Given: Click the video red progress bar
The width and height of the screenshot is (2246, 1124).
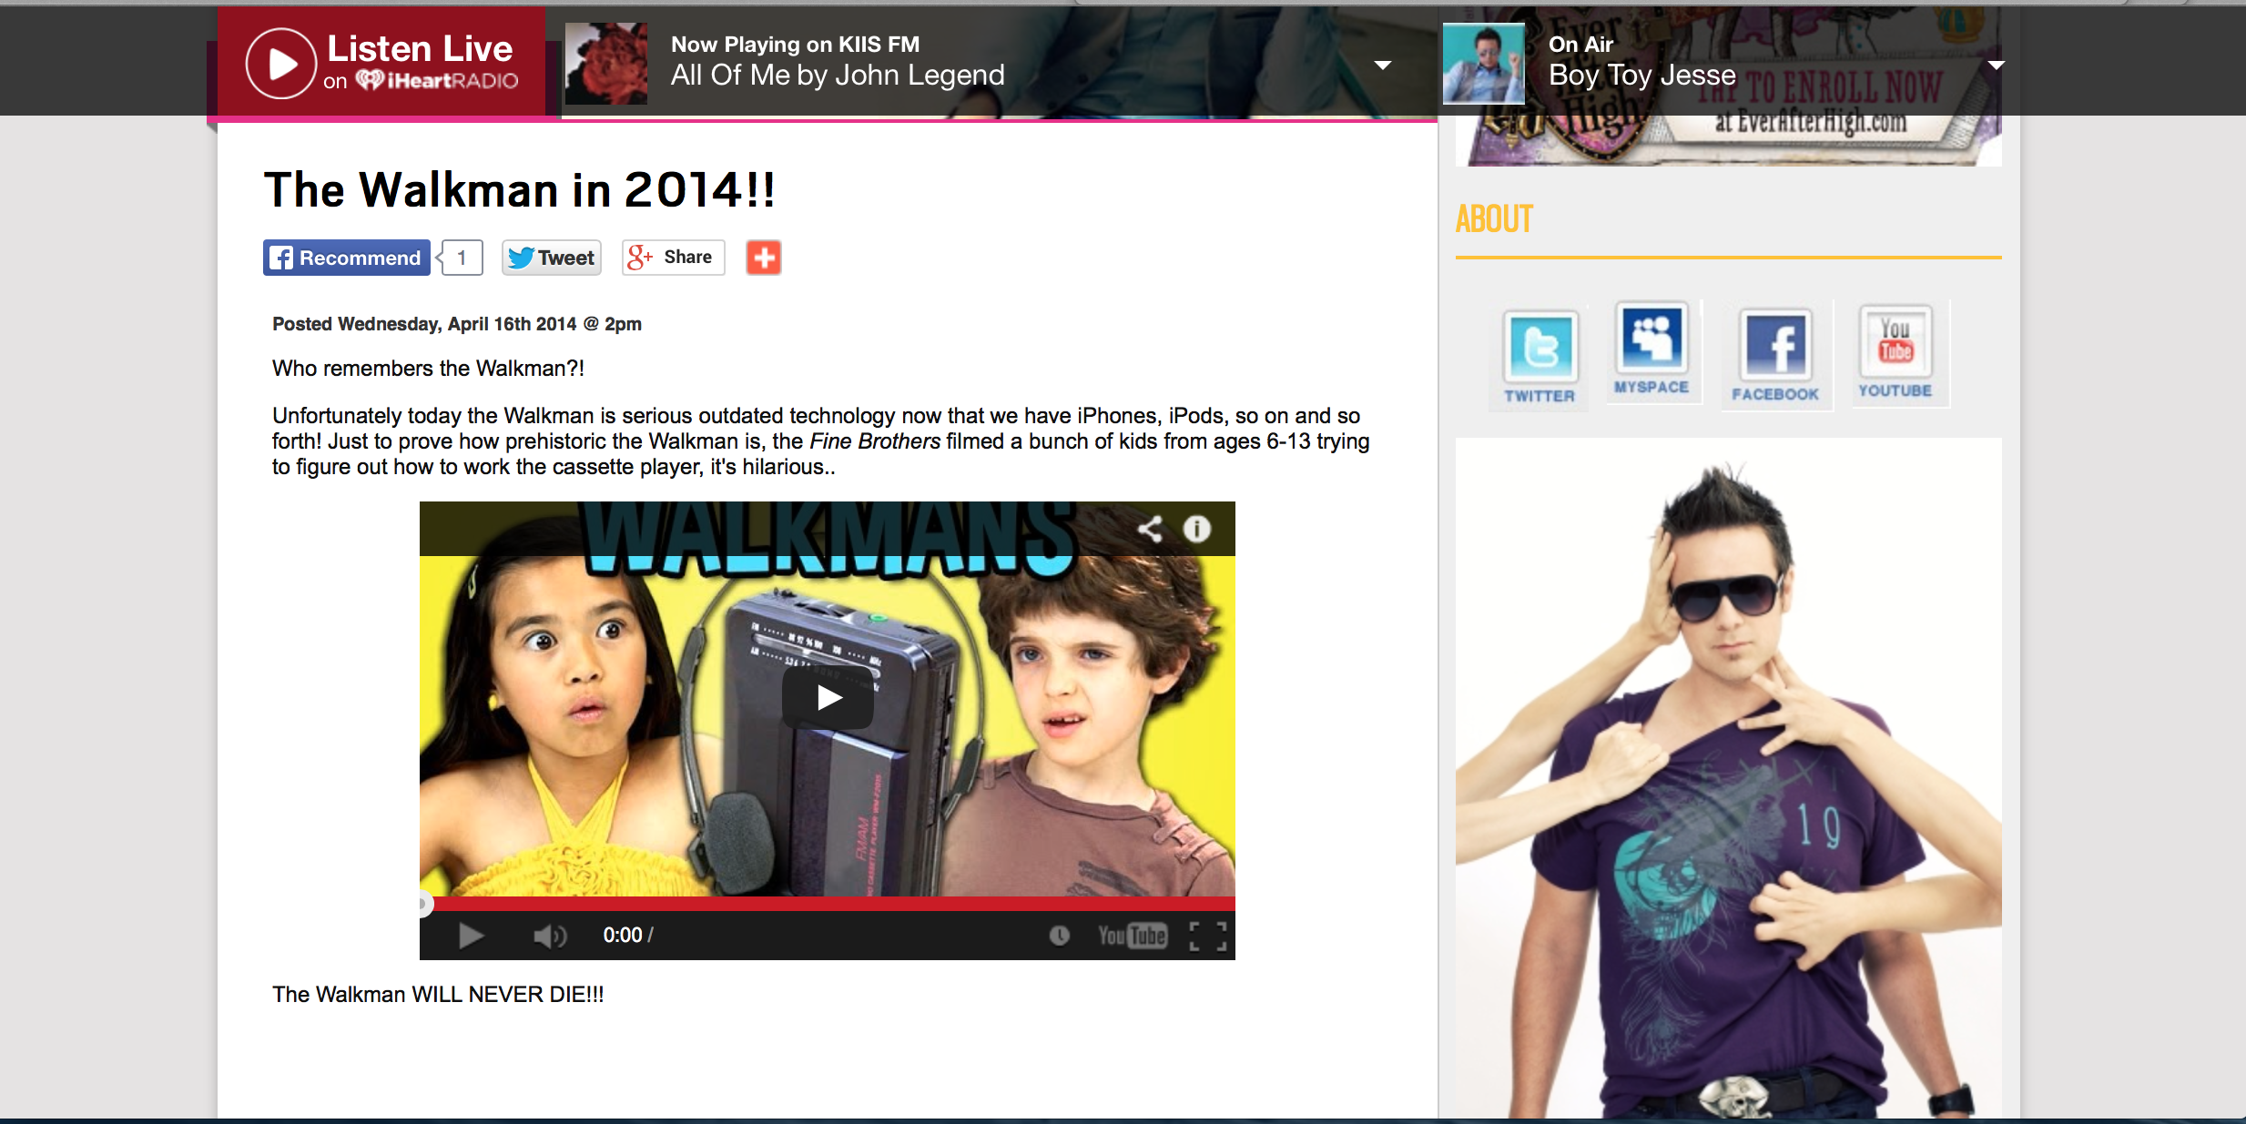Looking at the screenshot, I should click(x=828, y=904).
